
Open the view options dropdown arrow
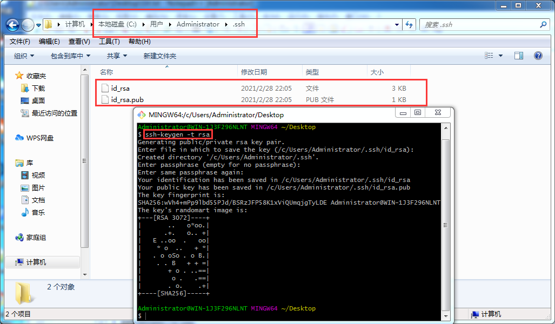500,56
